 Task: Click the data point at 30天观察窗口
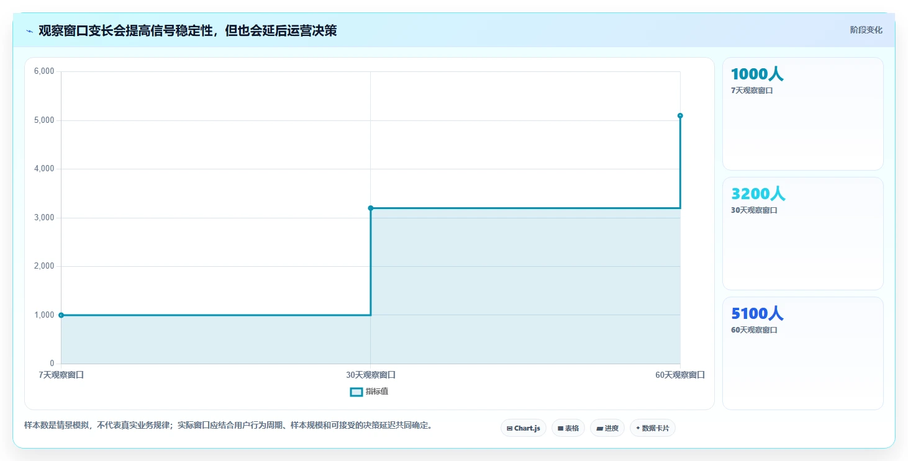pyautogui.click(x=371, y=208)
